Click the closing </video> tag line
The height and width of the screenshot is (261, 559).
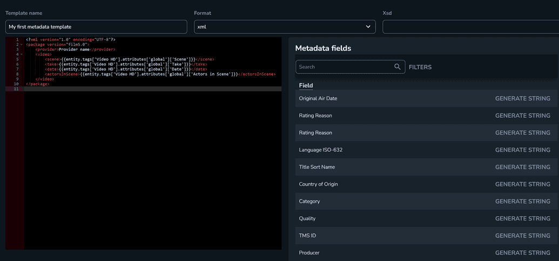coord(45,79)
